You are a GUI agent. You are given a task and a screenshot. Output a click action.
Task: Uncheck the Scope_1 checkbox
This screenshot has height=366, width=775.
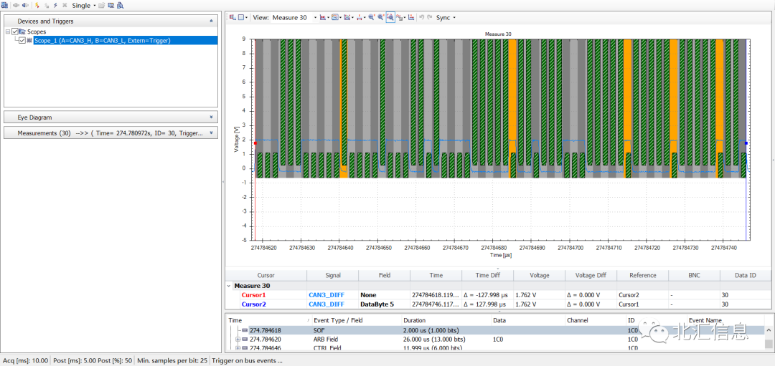click(22, 41)
